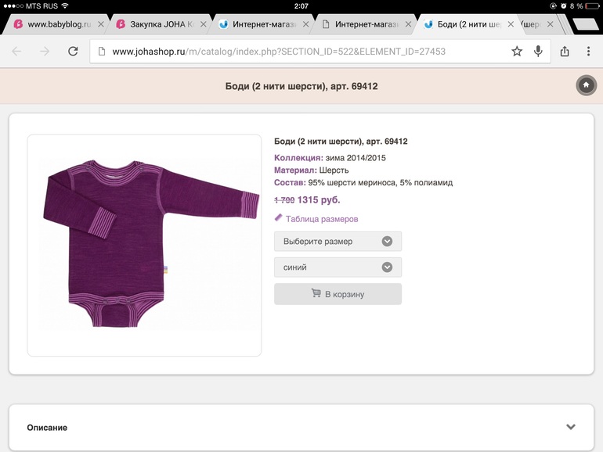Open the синий color dropdown
603x452 pixels.
(x=338, y=267)
